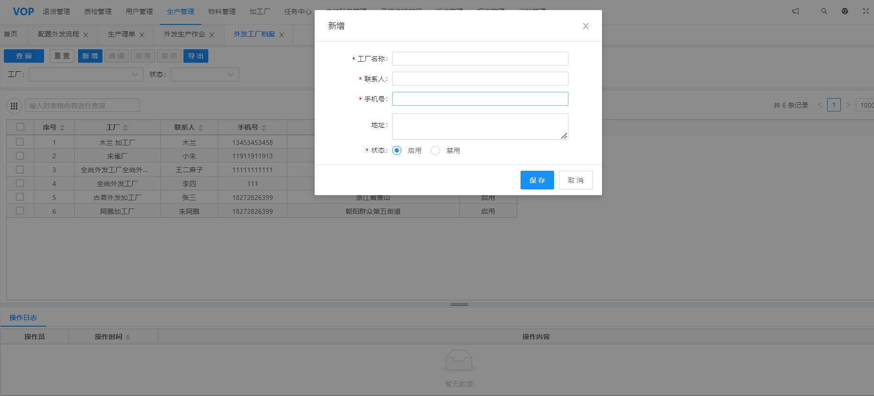
Task: Expand the 状态 filter dropdown
Action: click(x=205, y=75)
